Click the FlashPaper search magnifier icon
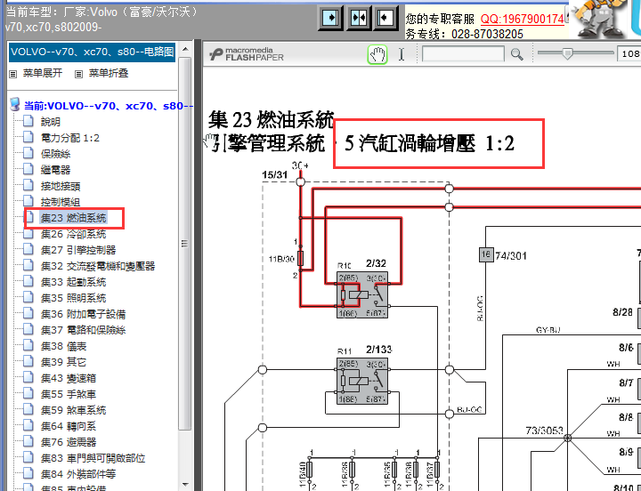This screenshot has width=641, height=491. coord(516,54)
